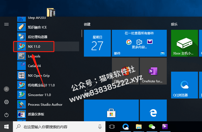Click the 娱乐 tile group header
The image size is (202, 132).
(174, 24)
